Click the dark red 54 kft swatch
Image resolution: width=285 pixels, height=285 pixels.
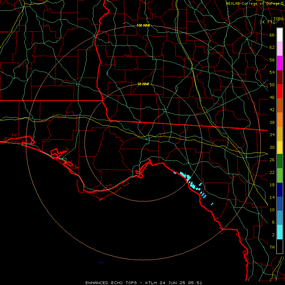280,77
